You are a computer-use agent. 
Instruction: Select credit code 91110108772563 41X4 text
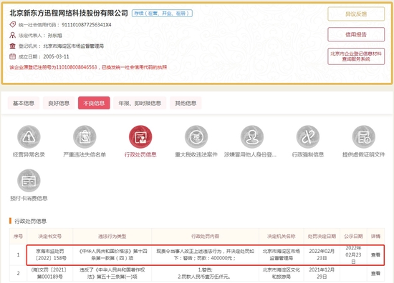point(87,24)
